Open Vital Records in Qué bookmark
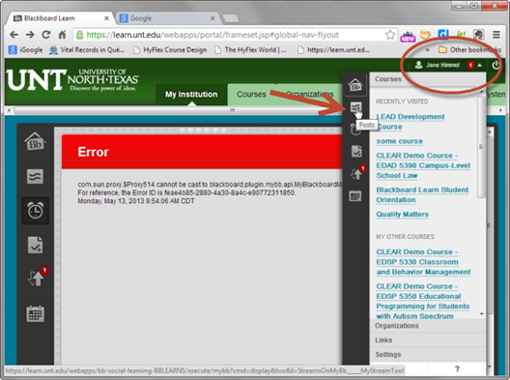This screenshot has width=510, height=380. tap(87, 50)
